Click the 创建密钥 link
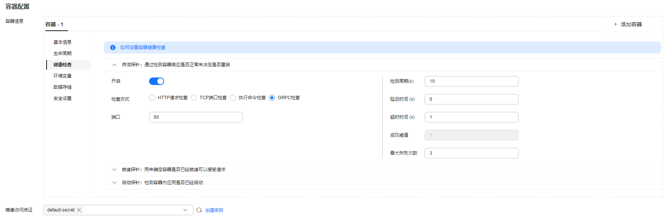Image resolution: width=671 pixels, height=219 pixels. pyautogui.click(x=214, y=210)
